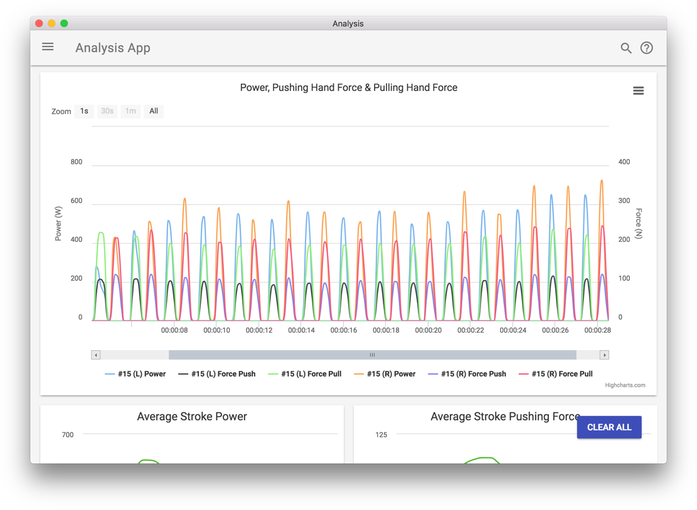
Task: Click the search magnifier icon
Action: [x=626, y=48]
